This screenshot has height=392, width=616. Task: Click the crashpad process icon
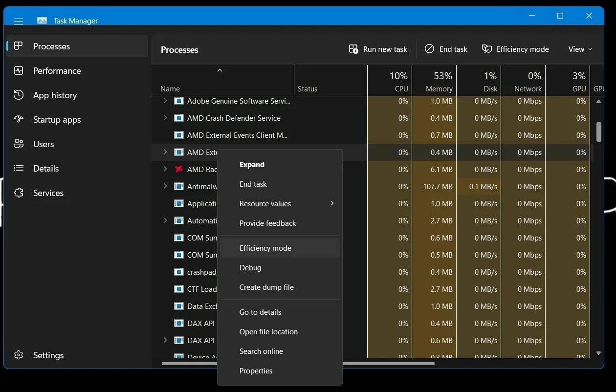coord(179,272)
